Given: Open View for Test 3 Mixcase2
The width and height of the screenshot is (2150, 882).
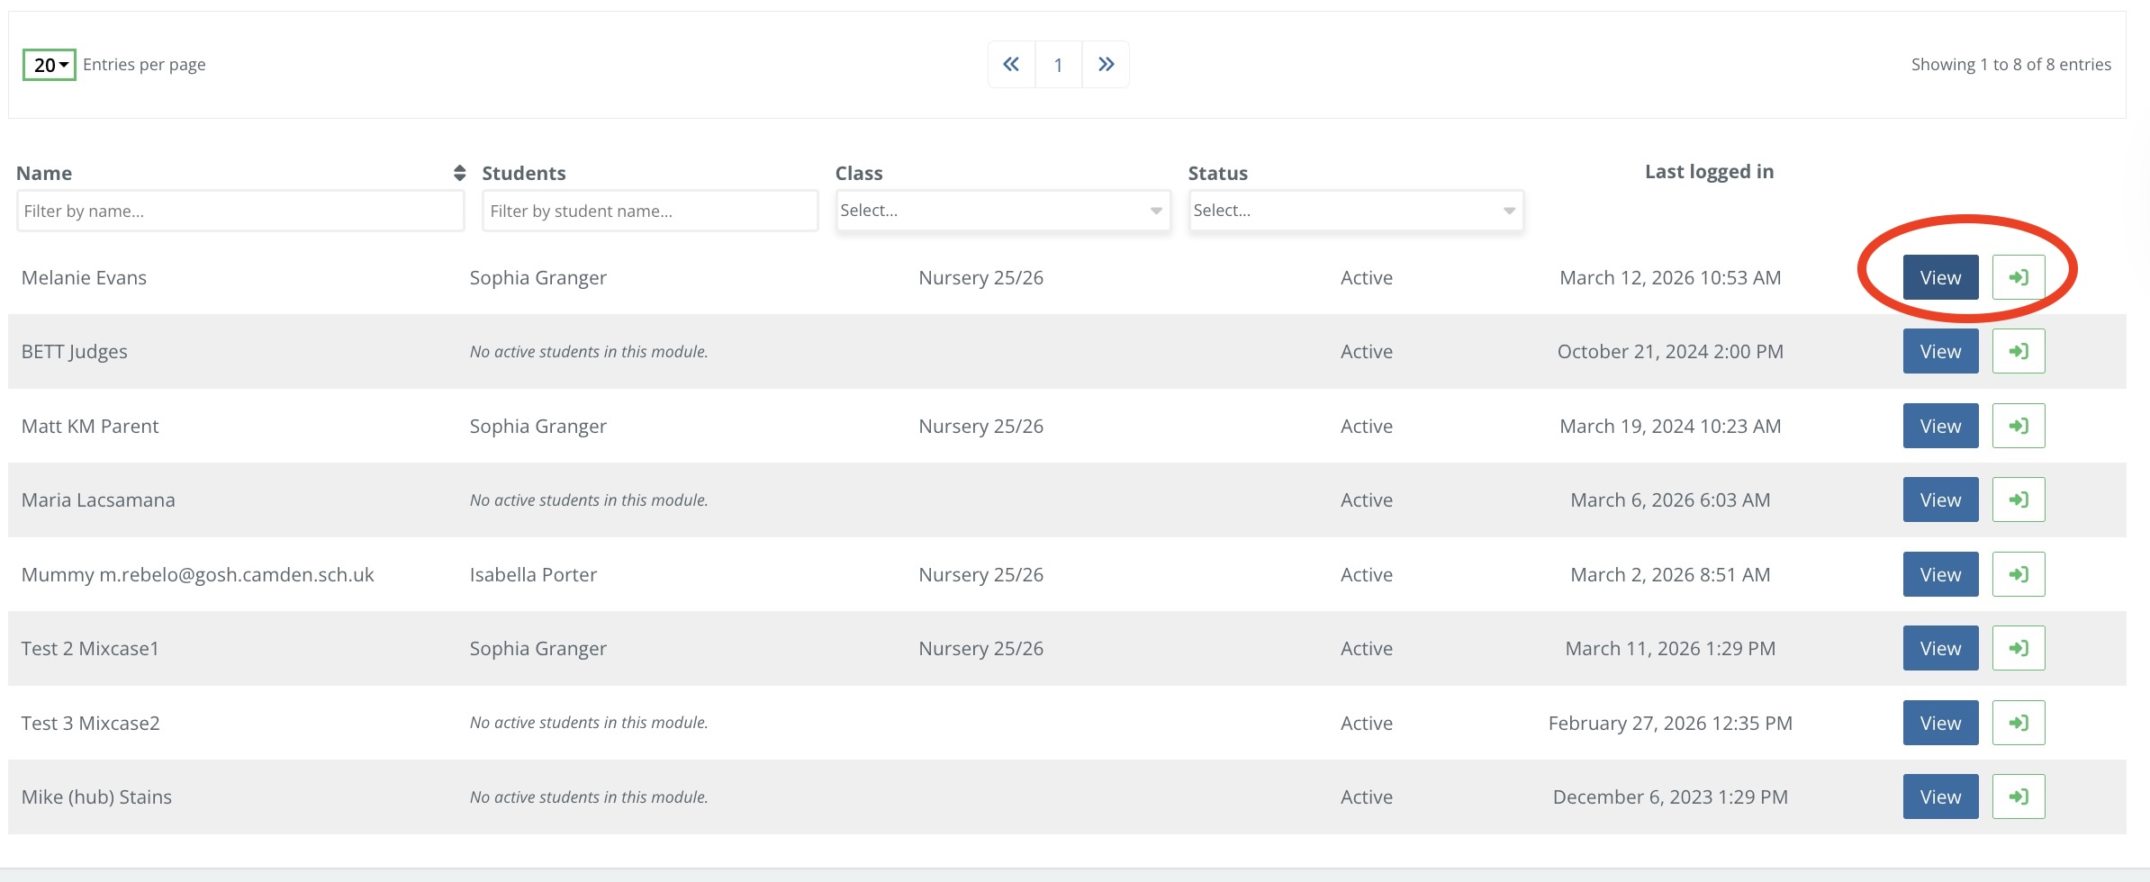Looking at the screenshot, I should click(1940, 723).
